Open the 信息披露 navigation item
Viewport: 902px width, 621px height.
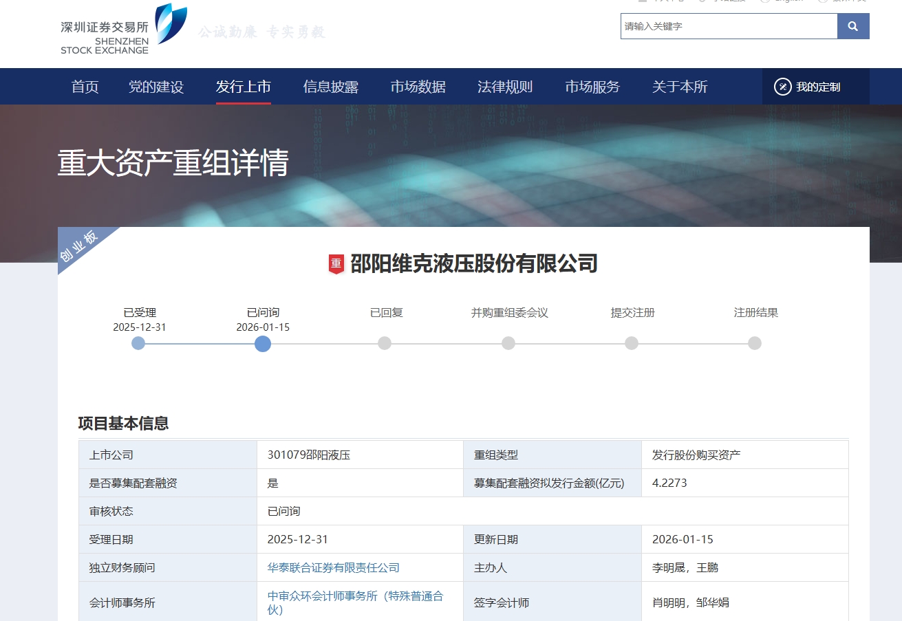coord(331,87)
